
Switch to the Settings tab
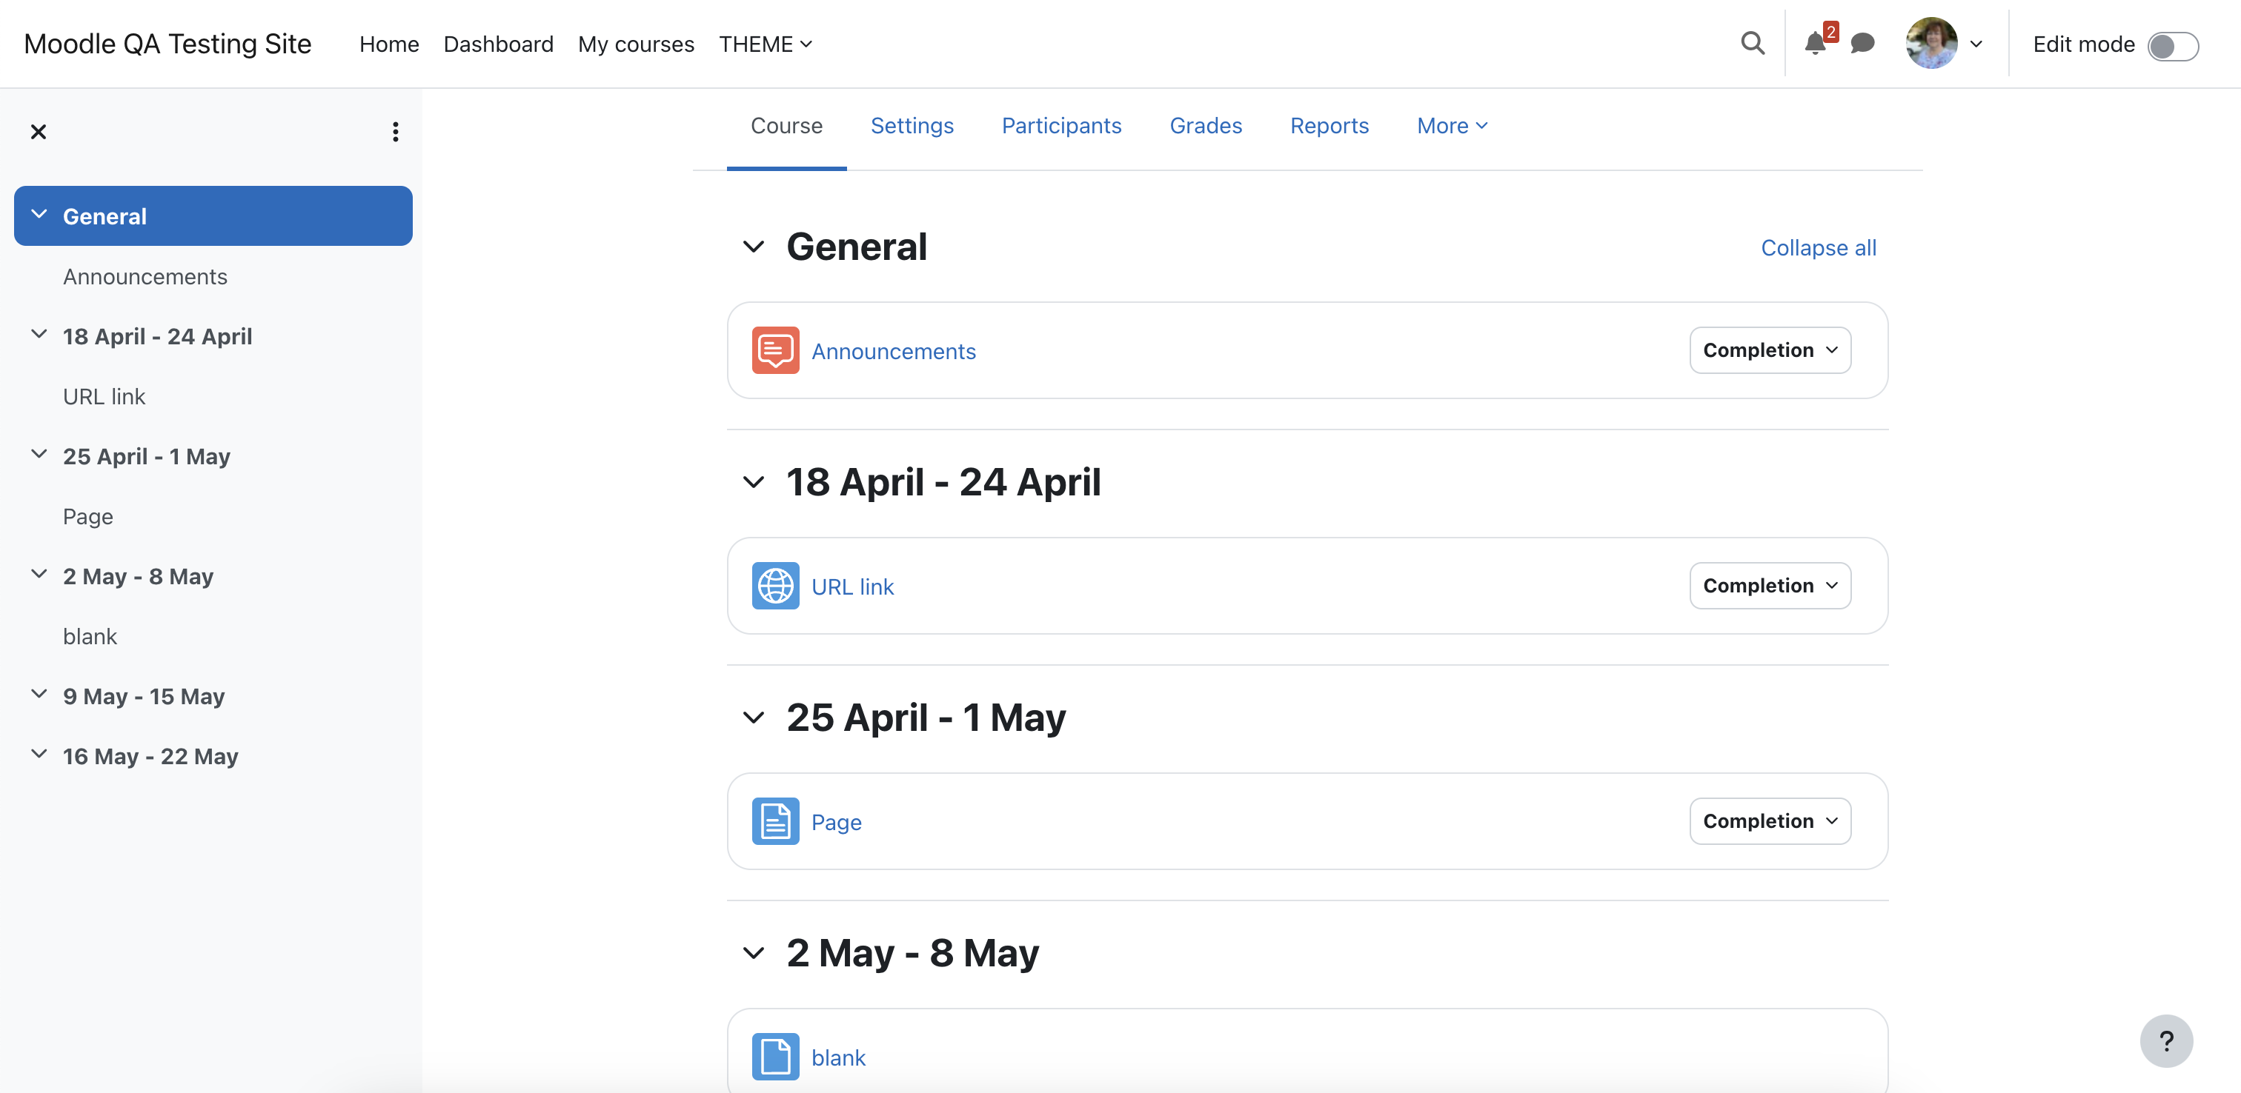point(912,126)
